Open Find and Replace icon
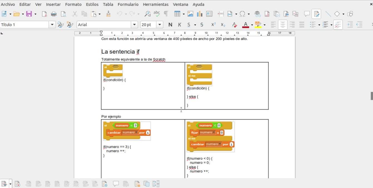The image size is (373, 188). pyautogui.click(x=148, y=14)
